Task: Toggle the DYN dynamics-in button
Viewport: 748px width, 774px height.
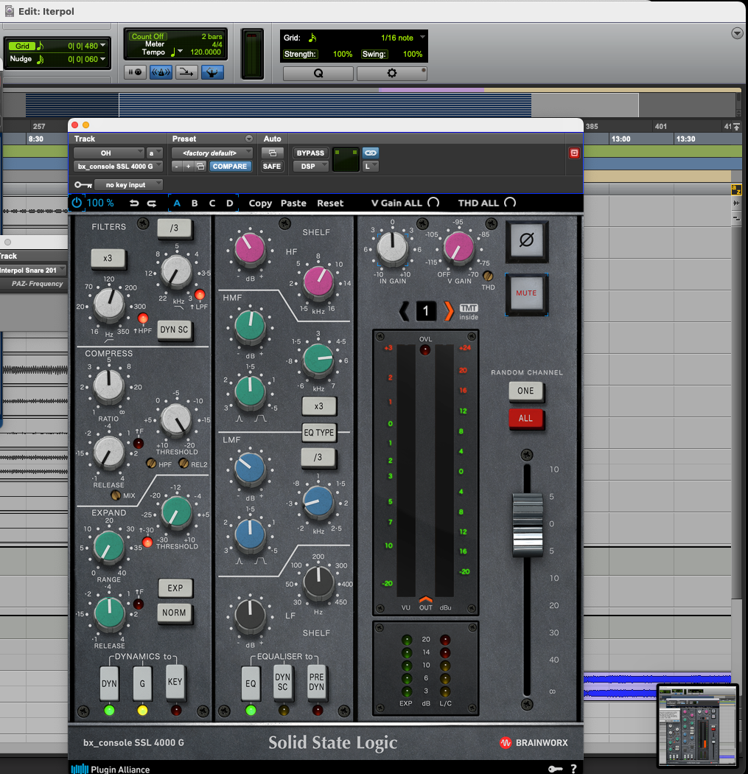Action: [109, 683]
